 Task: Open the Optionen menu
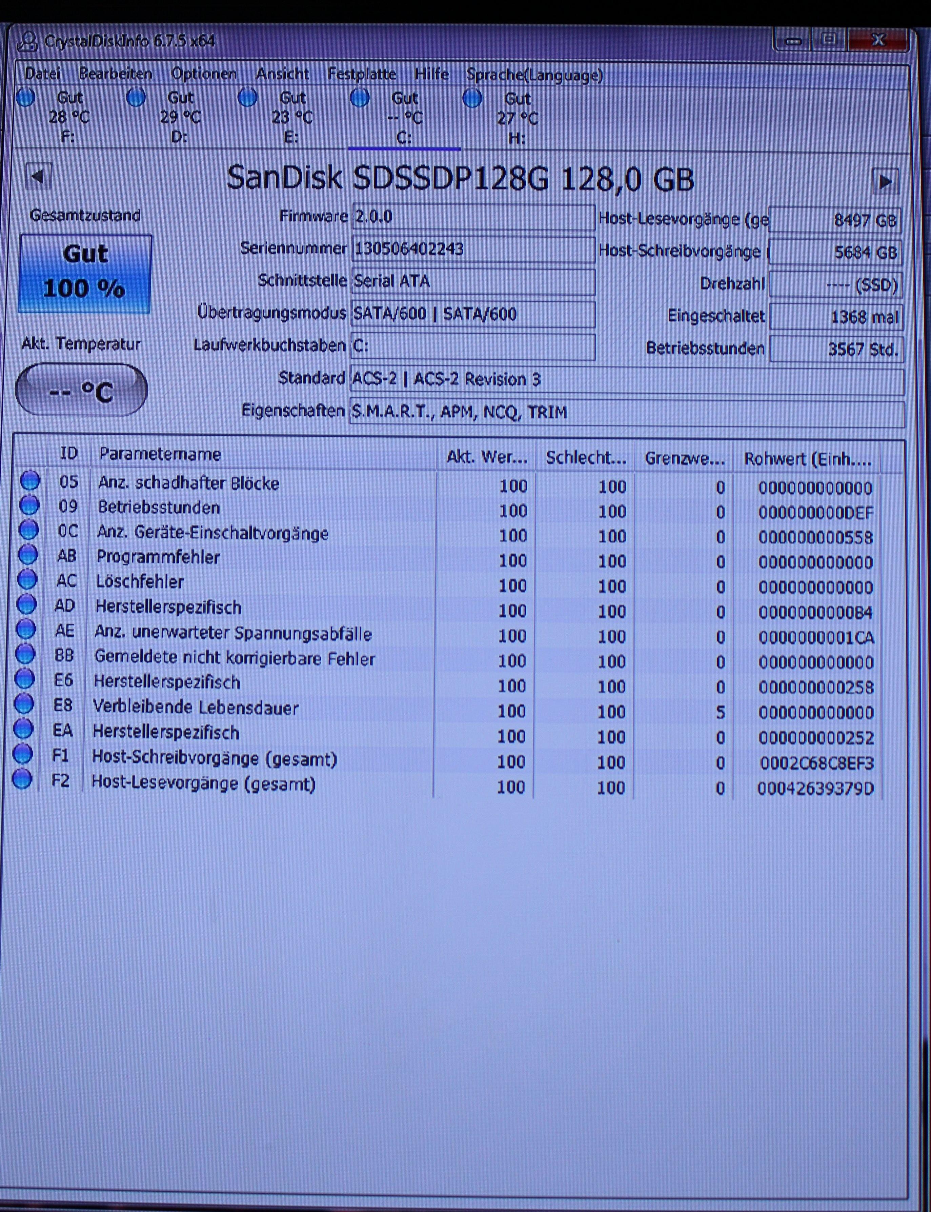click(203, 74)
